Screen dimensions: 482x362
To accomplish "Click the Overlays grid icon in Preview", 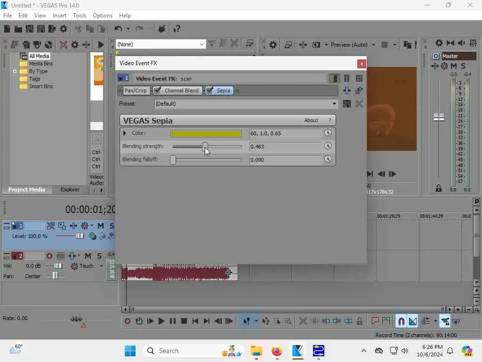I will 384,45.
